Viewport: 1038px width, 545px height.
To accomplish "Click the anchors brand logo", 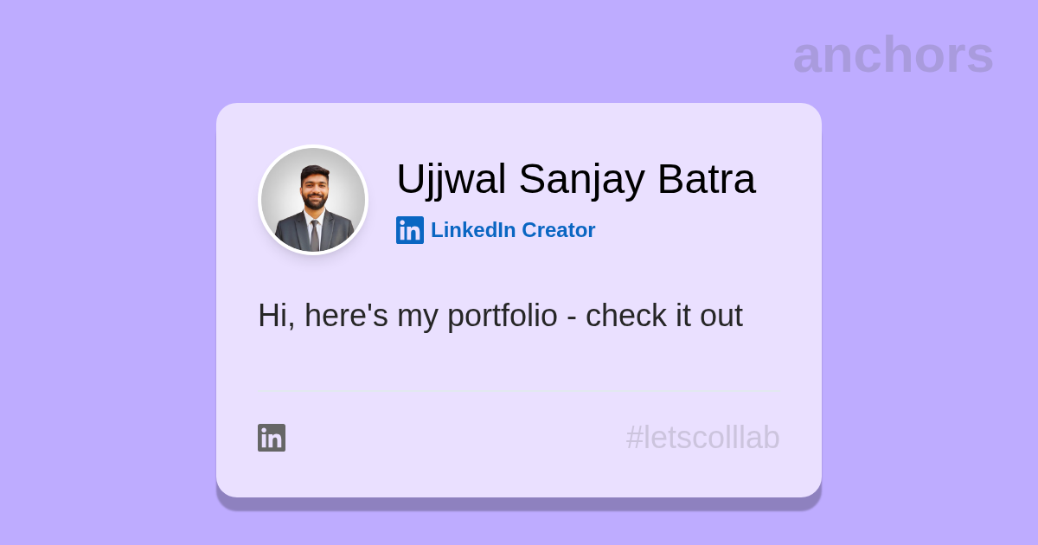I will pos(893,54).
